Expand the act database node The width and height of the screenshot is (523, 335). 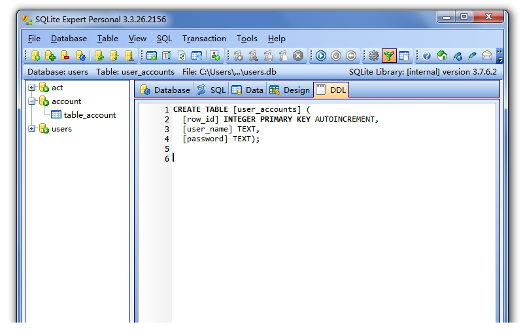(31, 88)
